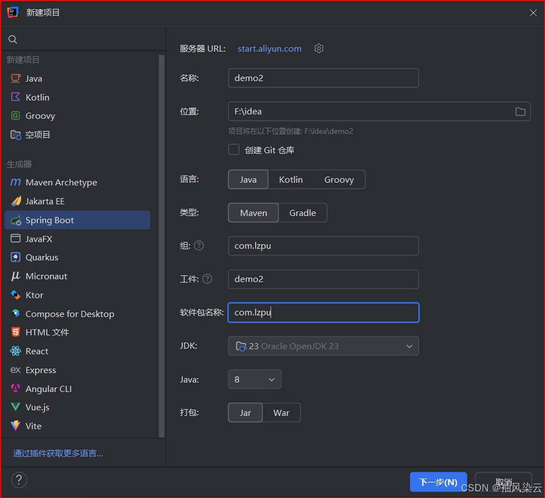This screenshot has width=545, height=498.
Task: Select the React generator icon
Action: click(16, 351)
